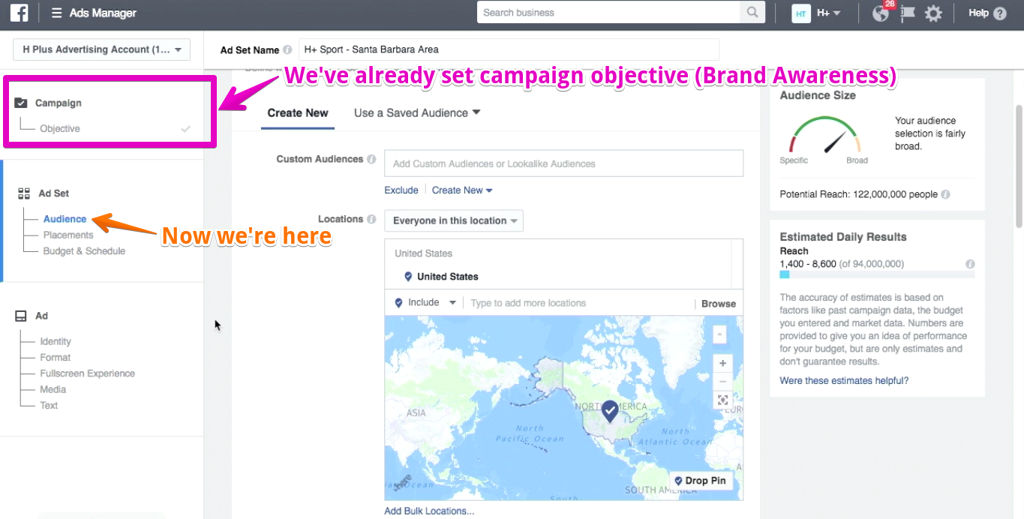This screenshot has width=1024, height=519.
Task: Open Everyone in this location dropdown
Action: (454, 220)
